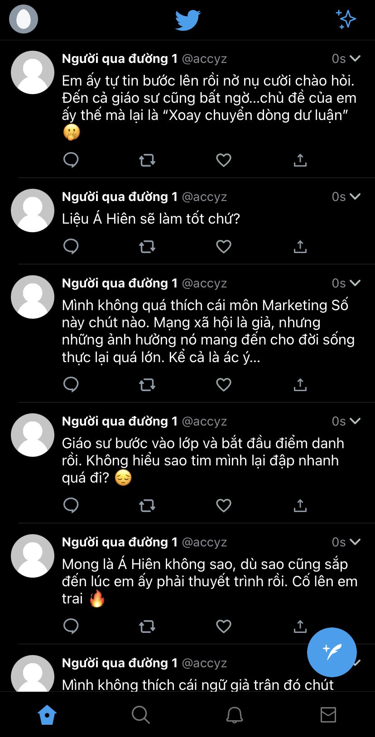Open "Người qua đường 1" name on Marketing tweet
Screen dimensions: 375x737
(x=120, y=283)
